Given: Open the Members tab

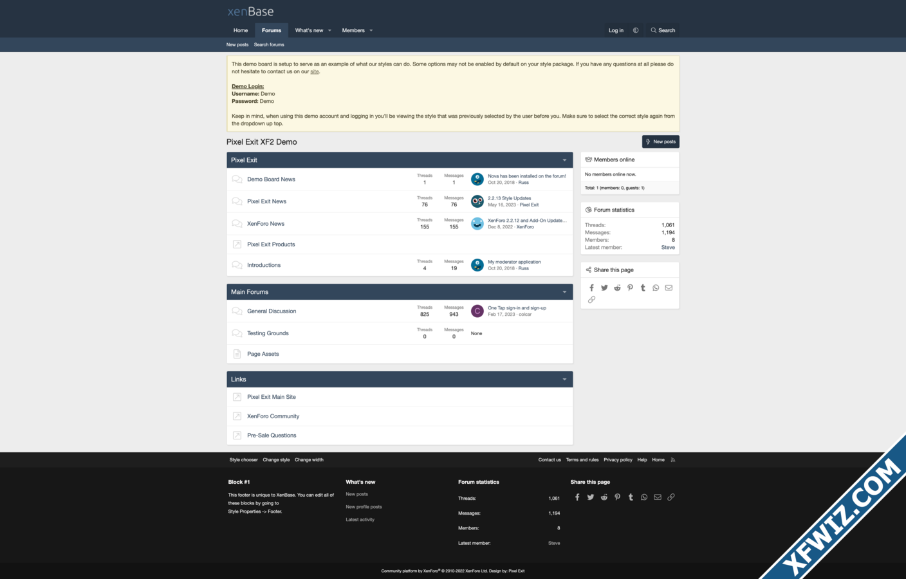Looking at the screenshot, I should coord(353,30).
